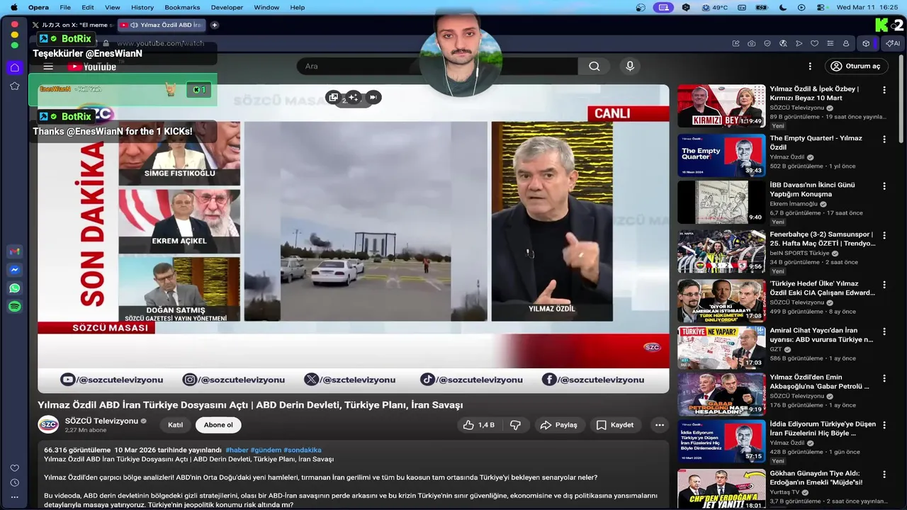Open options menu for Gabar Petrolü video

coord(884,378)
